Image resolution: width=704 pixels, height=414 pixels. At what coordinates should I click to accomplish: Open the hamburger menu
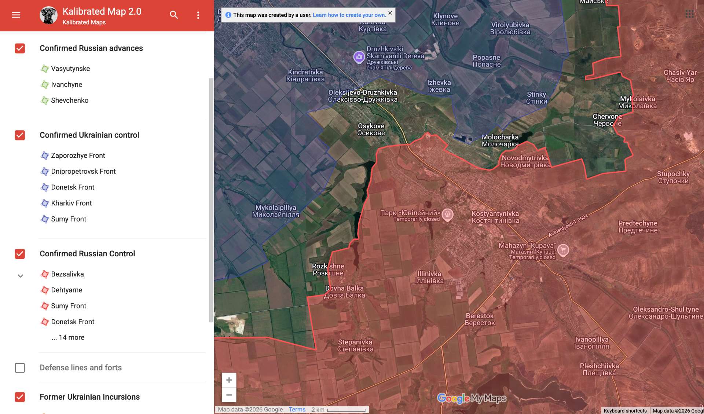pos(16,15)
